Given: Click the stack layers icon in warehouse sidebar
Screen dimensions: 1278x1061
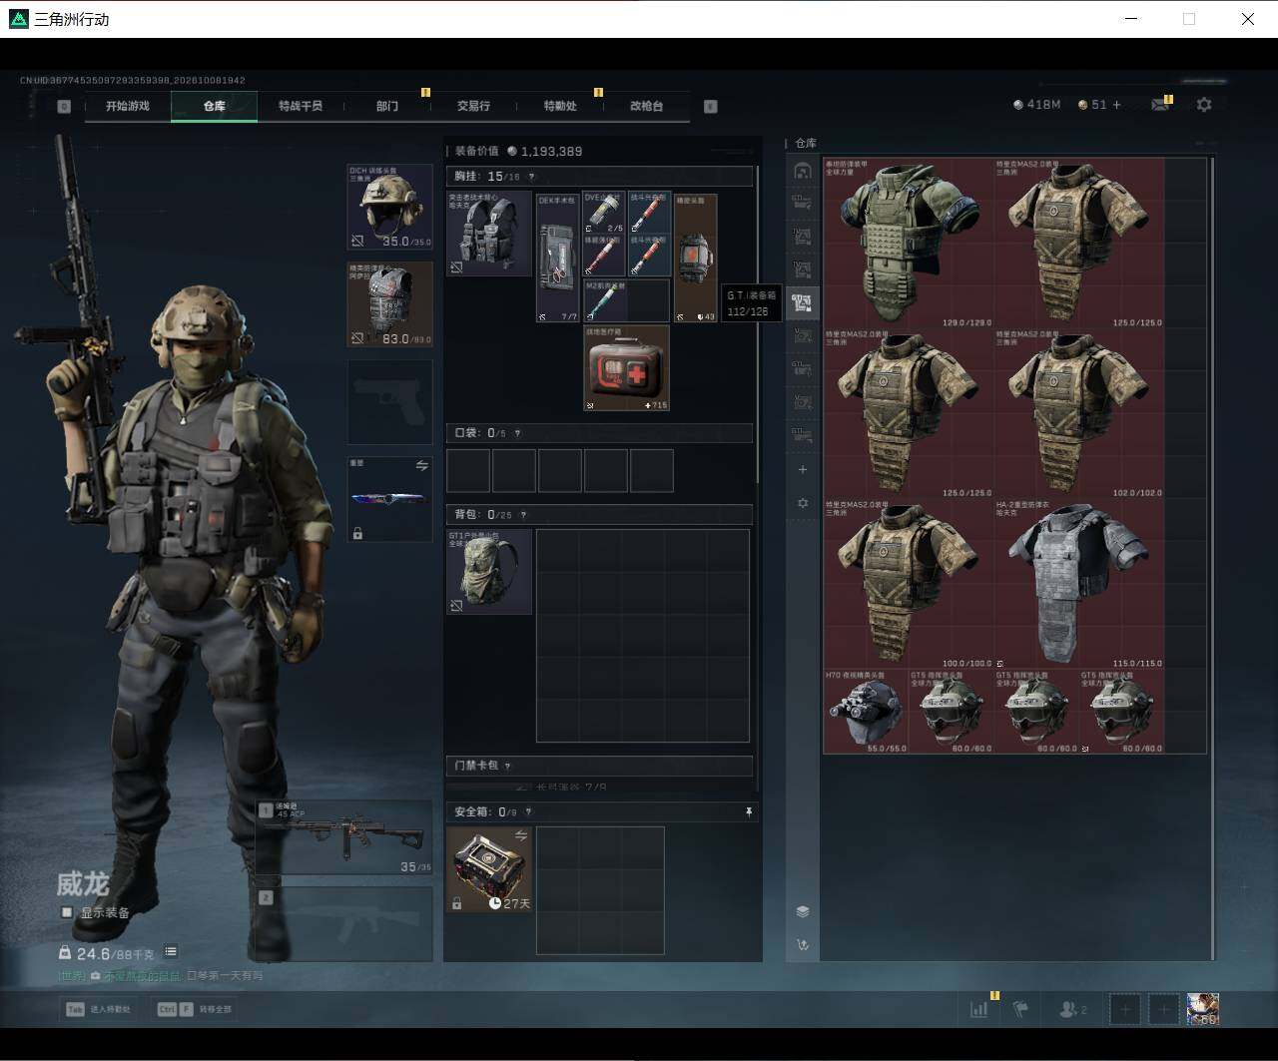Looking at the screenshot, I should (x=803, y=911).
